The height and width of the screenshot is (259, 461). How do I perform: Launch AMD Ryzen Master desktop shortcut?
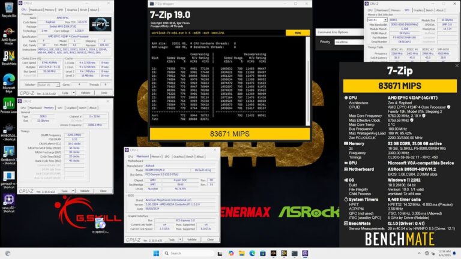click(9, 36)
